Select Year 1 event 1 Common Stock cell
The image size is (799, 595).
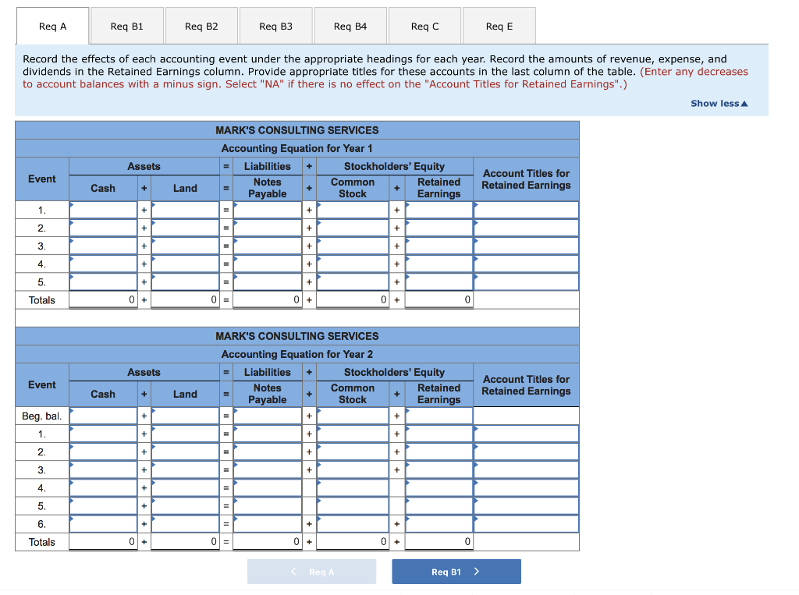click(353, 210)
